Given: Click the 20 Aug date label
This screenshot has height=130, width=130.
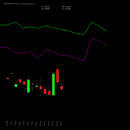Looking at the screenshot, I should (40, 123).
